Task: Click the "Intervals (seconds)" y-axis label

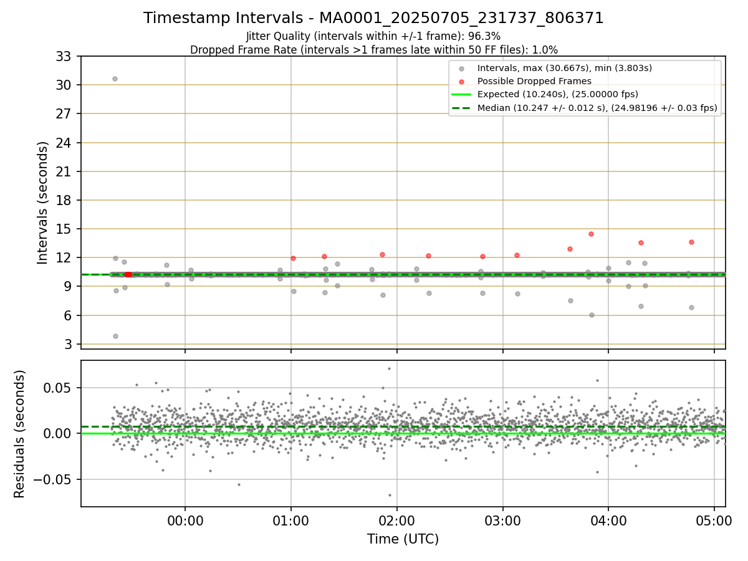Action: pyautogui.click(x=43, y=203)
